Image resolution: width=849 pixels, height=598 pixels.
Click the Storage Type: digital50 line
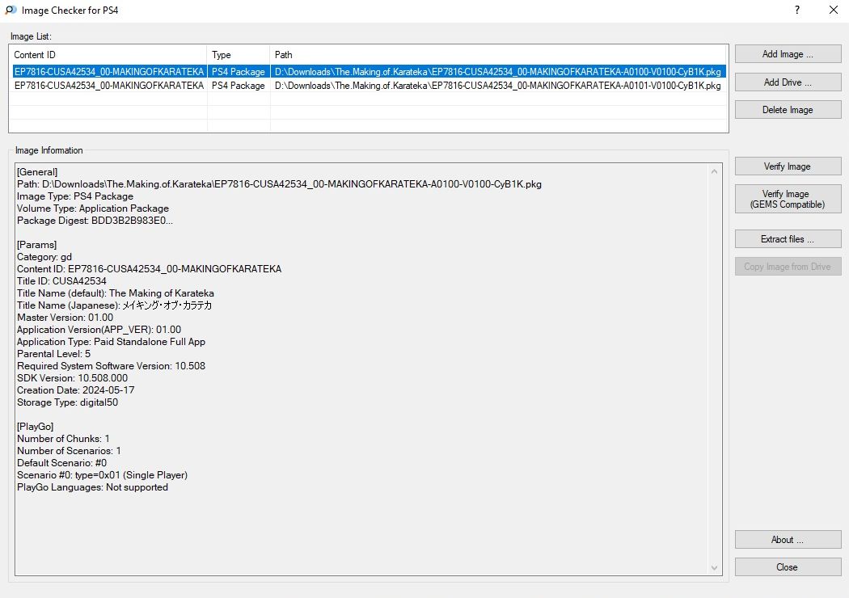[x=68, y=402]
